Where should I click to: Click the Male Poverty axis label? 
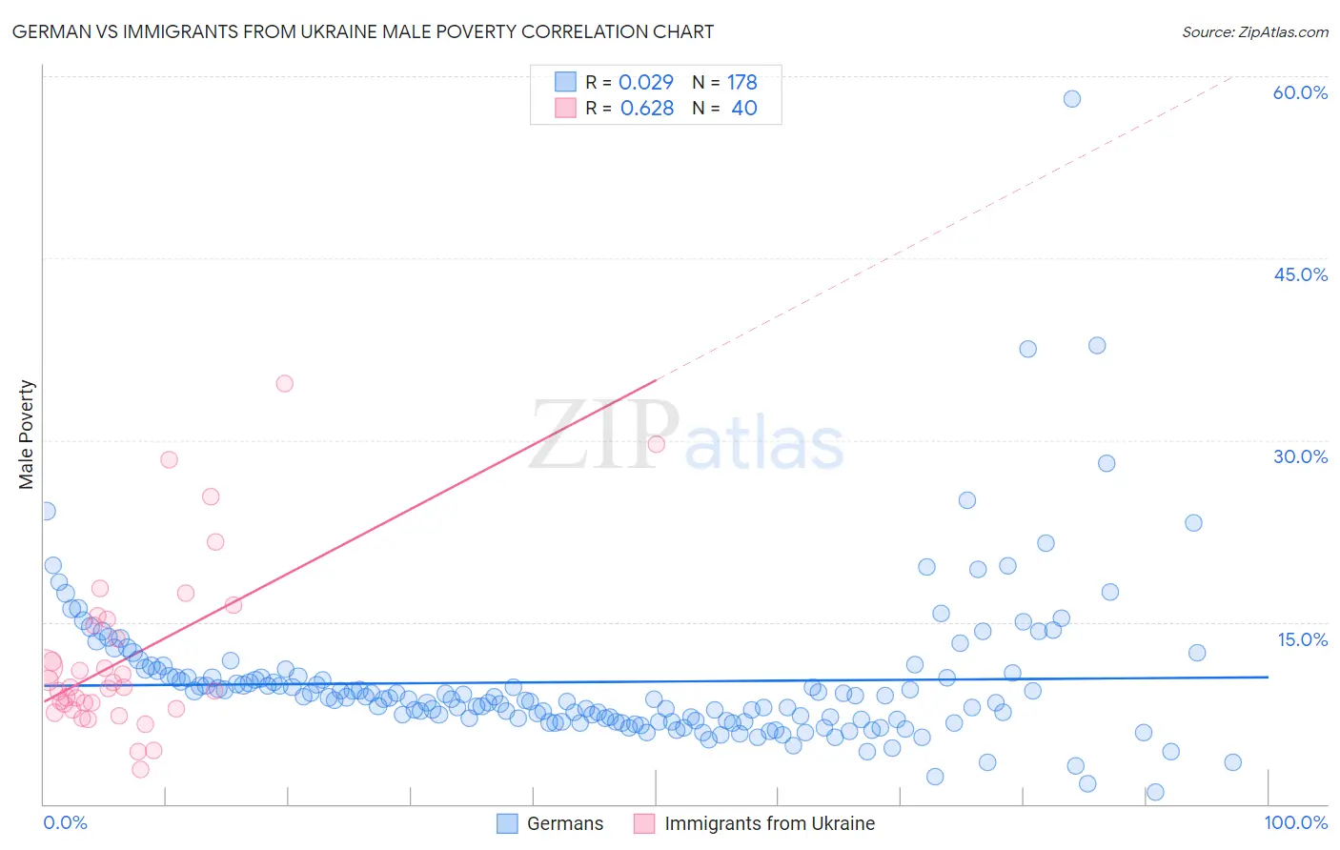tap(27, 435)
